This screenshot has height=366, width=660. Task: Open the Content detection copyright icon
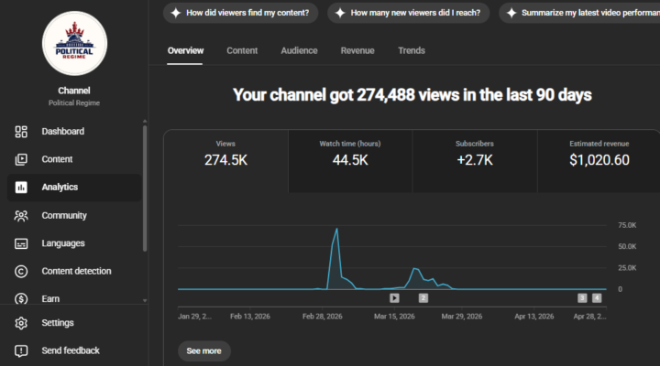point(21,272)
